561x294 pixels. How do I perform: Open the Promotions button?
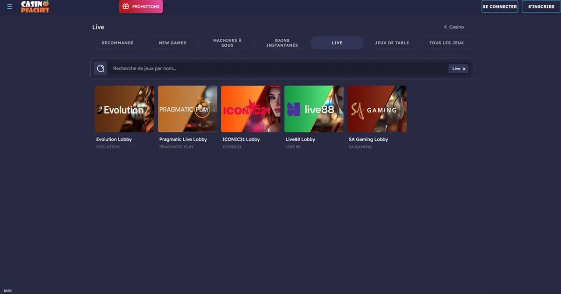point(141,7)
